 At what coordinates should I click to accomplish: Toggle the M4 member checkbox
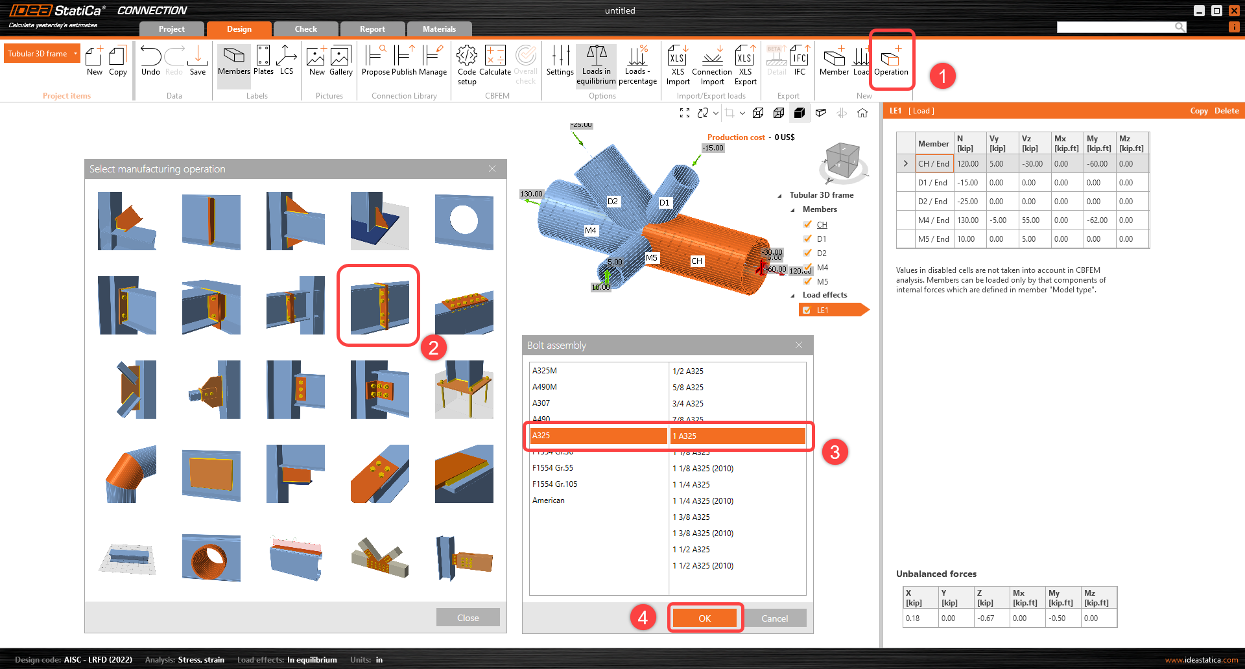coord(807,267)
